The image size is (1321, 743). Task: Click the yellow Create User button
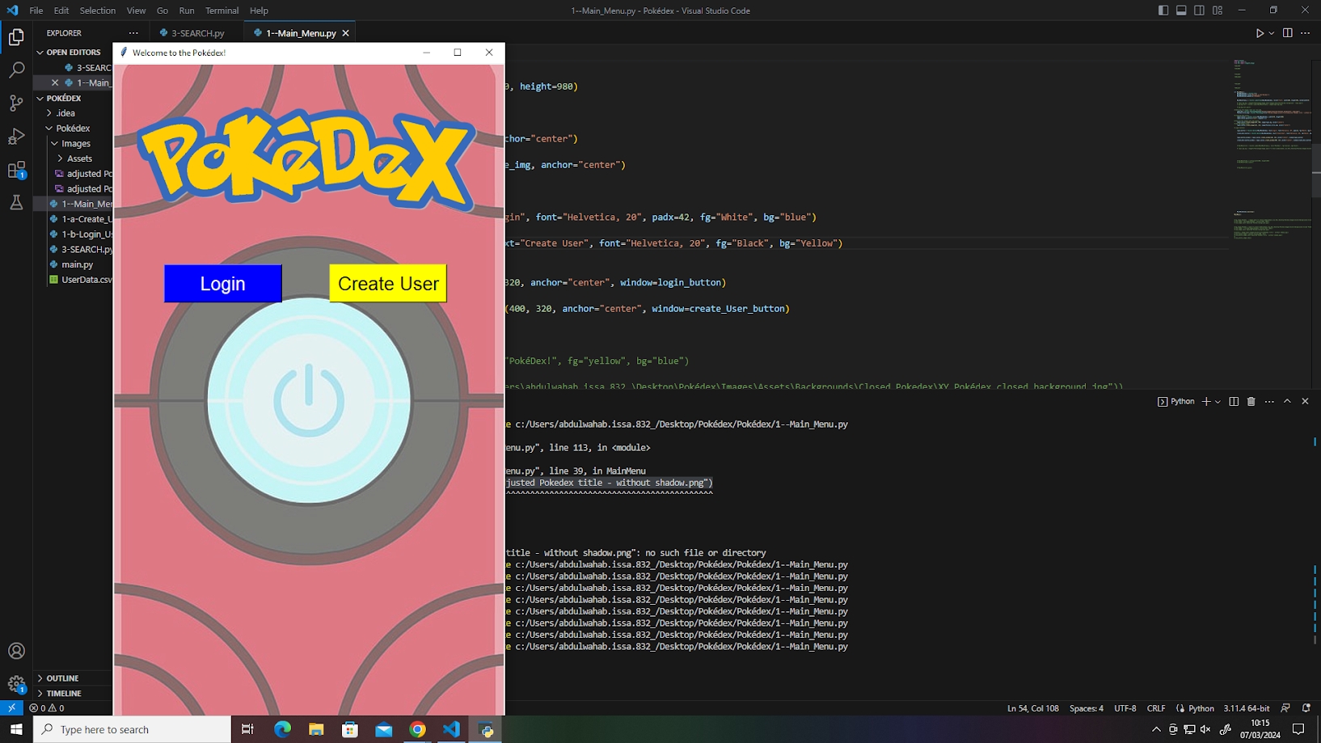[388, 284]
